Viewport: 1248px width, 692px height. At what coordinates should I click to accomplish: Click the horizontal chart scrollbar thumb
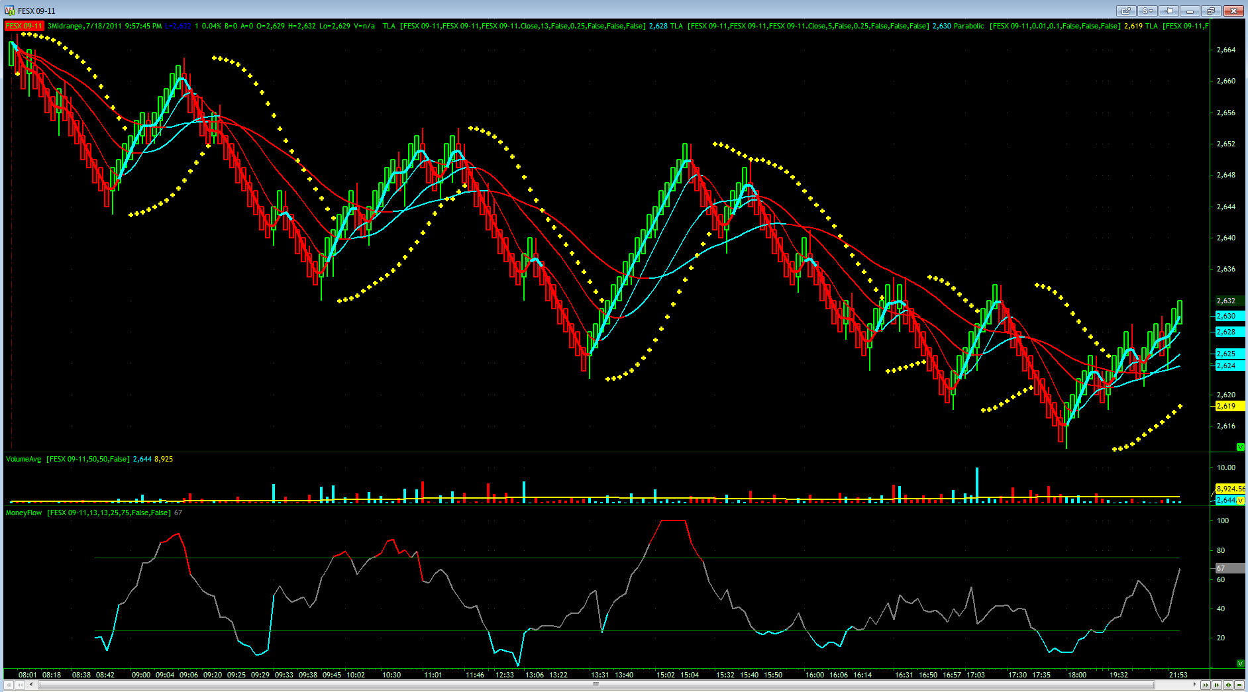pyautogui.click(x=596, y=685)
